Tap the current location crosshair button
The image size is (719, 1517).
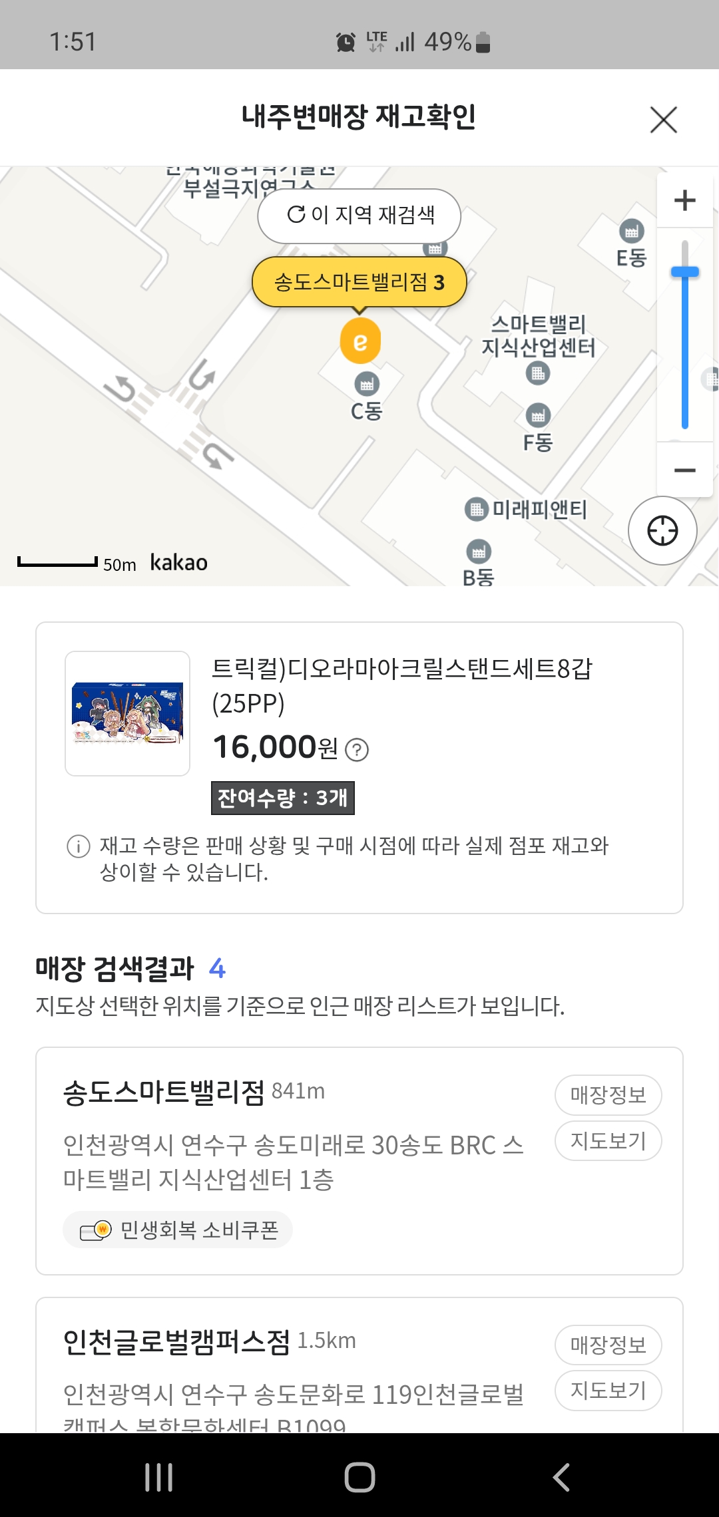[662, 531]
